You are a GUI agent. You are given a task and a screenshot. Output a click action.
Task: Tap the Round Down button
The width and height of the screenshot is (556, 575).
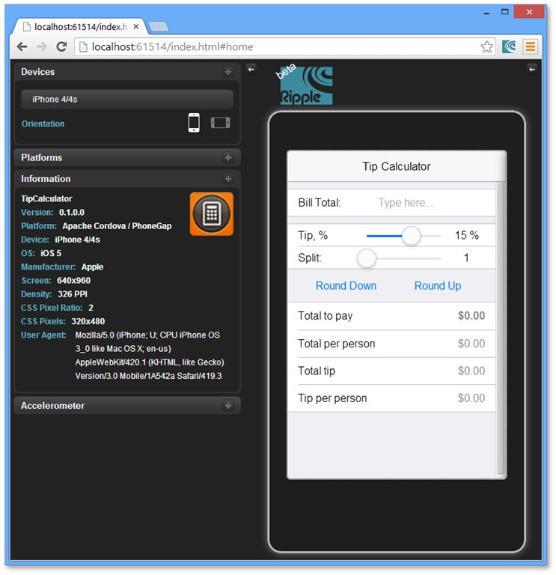(346, 286)
